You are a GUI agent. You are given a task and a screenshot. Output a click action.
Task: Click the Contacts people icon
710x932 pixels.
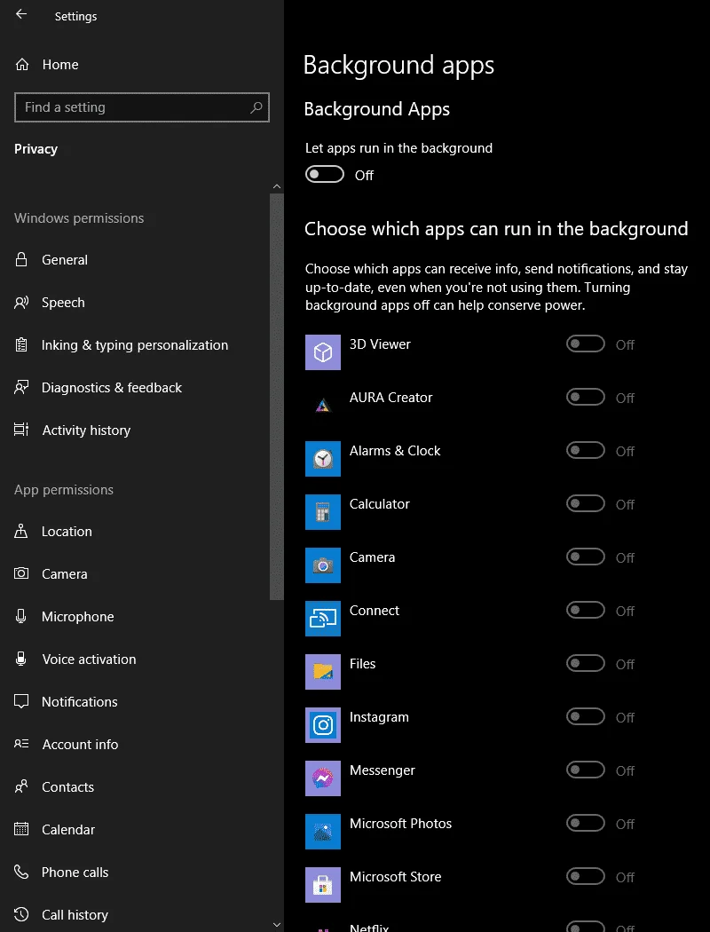(21, 786)
